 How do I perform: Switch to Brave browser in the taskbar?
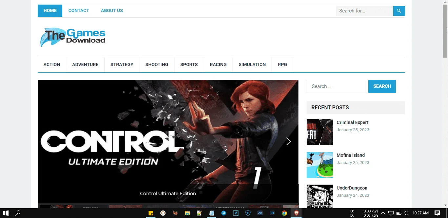296,213
